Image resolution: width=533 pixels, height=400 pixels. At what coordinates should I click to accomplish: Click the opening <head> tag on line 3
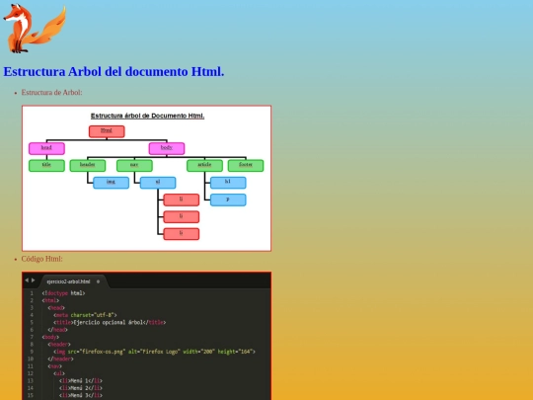click(56, 308)
